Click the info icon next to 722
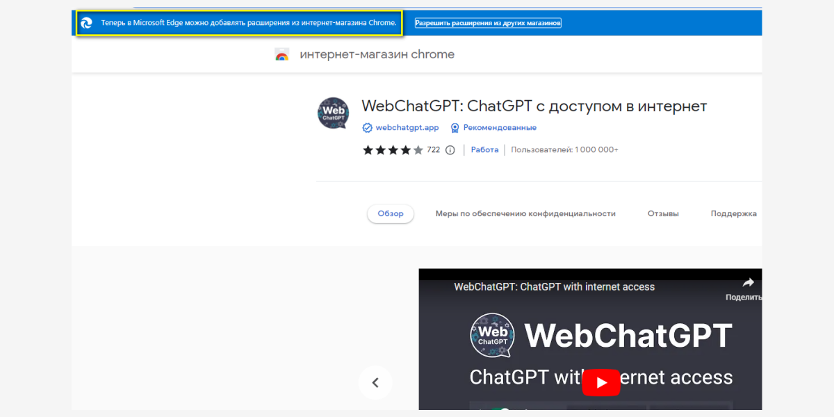834x417 pixels. (450, 150)
